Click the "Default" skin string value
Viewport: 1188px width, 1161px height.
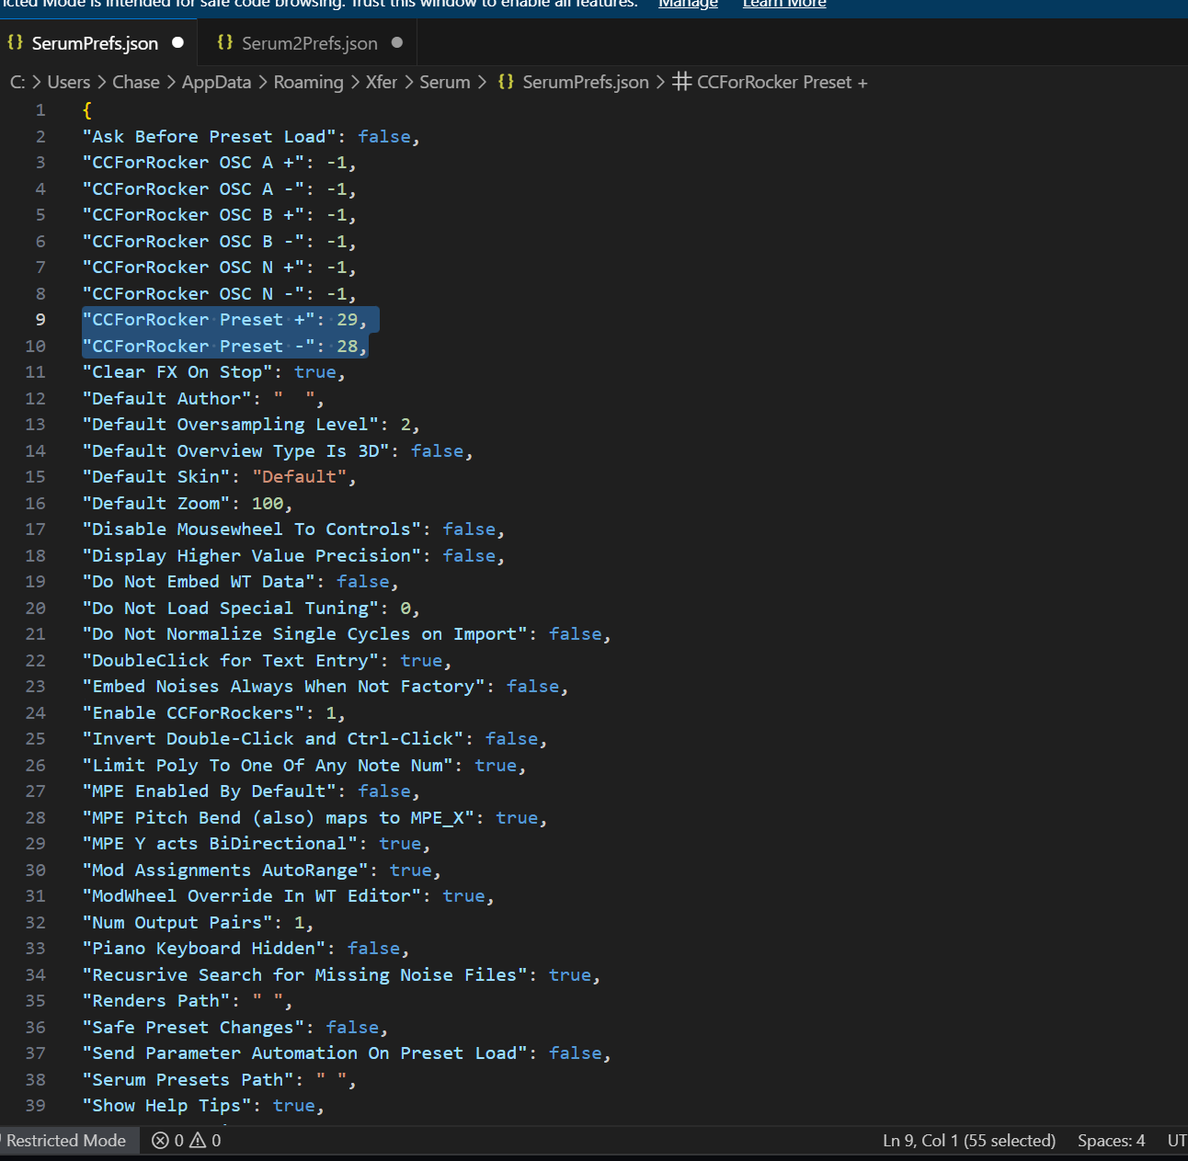click(x=300, y=477)
